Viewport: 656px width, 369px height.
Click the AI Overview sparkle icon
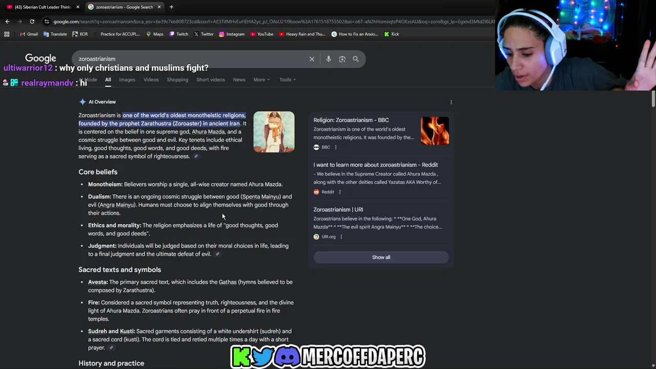click(x=83, y=102)
